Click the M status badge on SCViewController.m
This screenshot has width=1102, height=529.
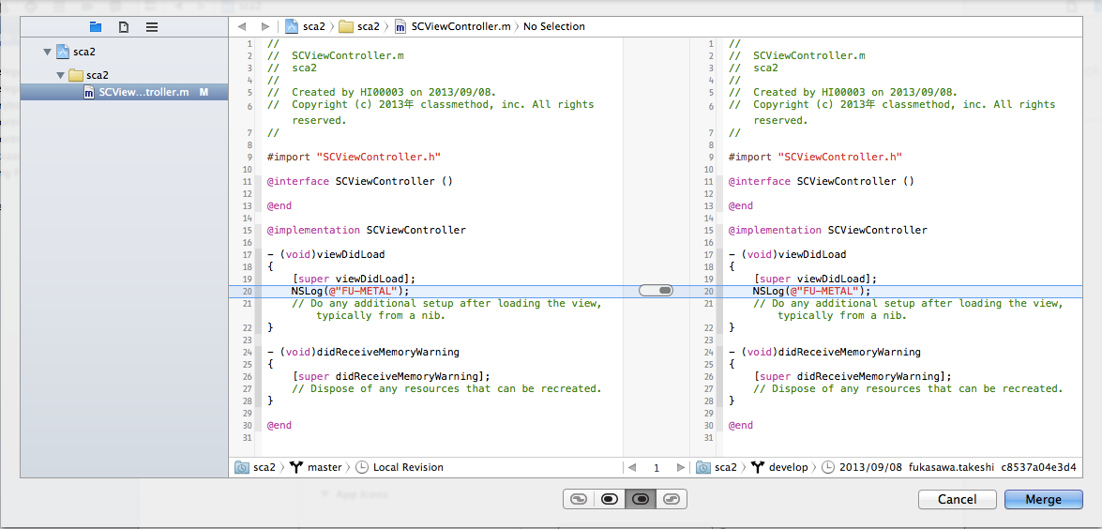point(204,92)
